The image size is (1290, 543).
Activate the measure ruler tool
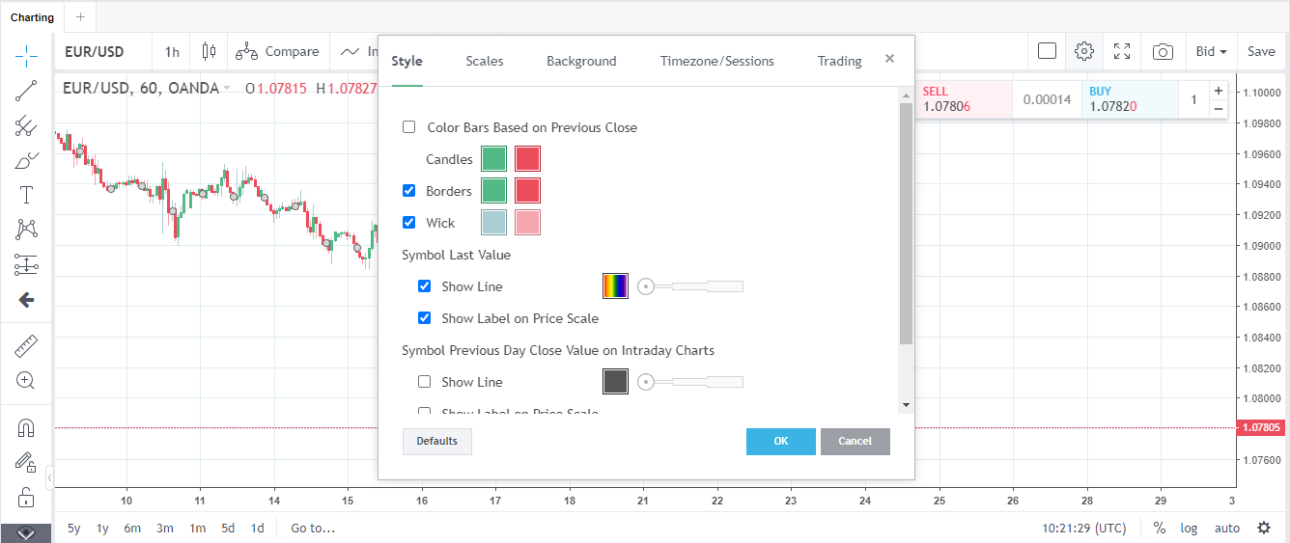tap(26, 345)
